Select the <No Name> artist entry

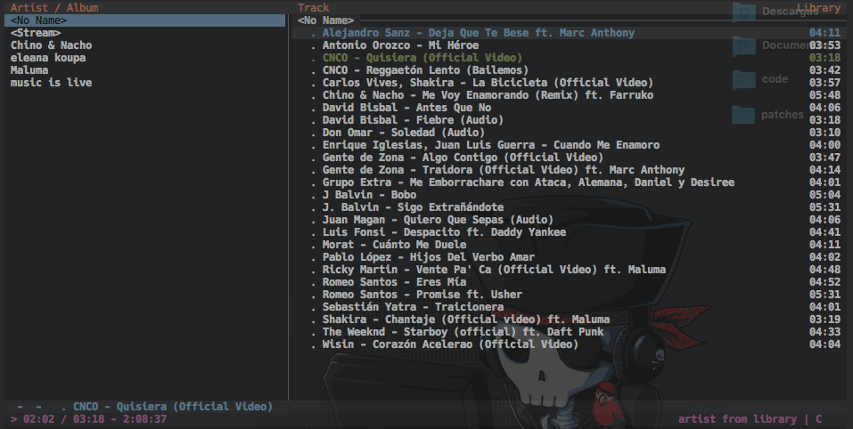[x=144, y=20]
